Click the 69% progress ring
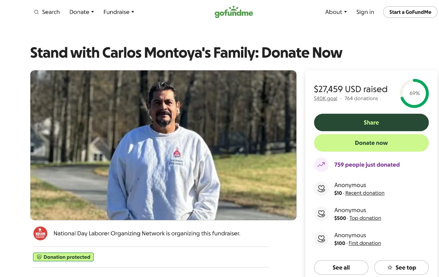Viewport: 439px width, 277px height. point(414,93)
